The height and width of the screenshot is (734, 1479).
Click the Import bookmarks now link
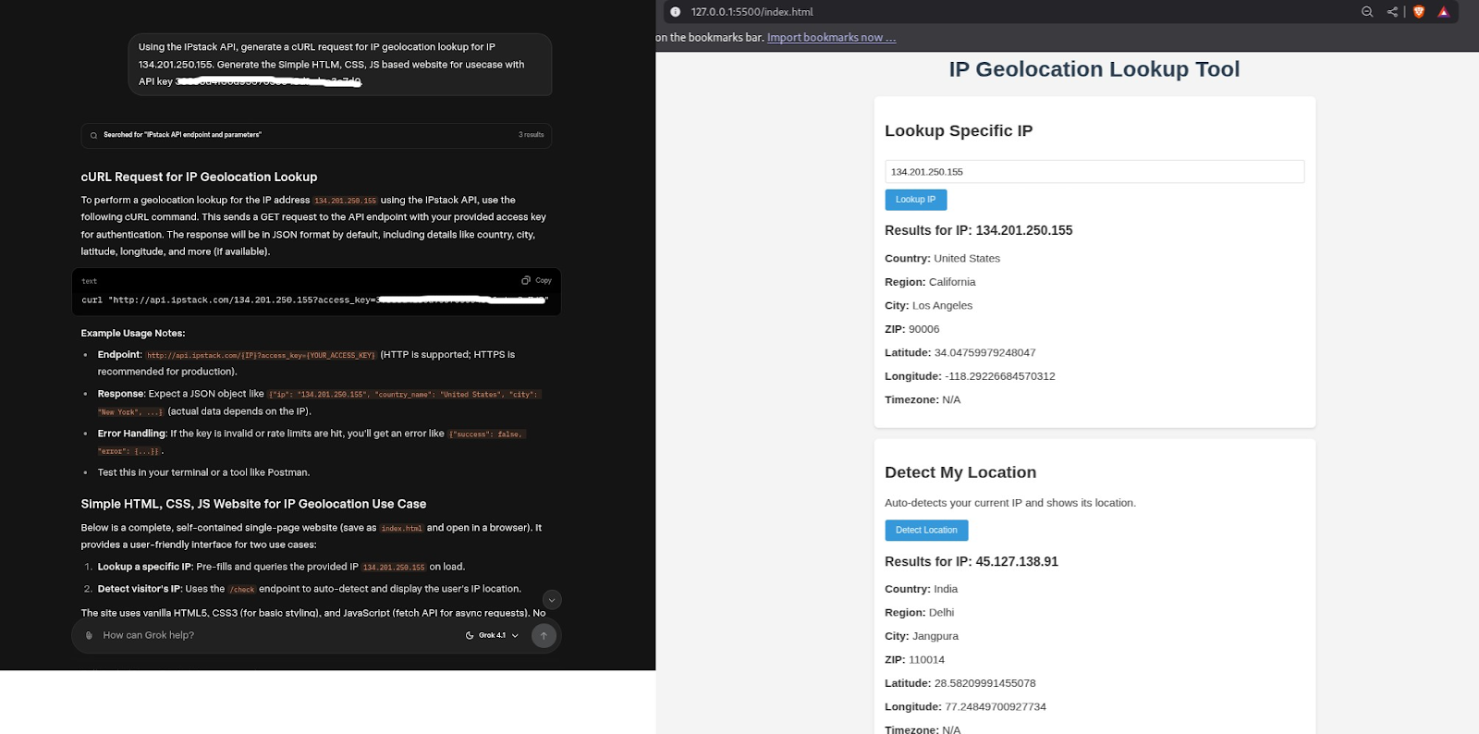click(x=831, y=38)
